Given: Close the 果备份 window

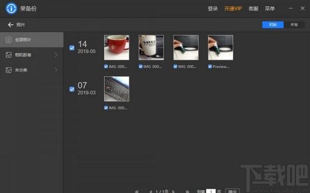Looking at the screenshot, I should click(303, 8).
